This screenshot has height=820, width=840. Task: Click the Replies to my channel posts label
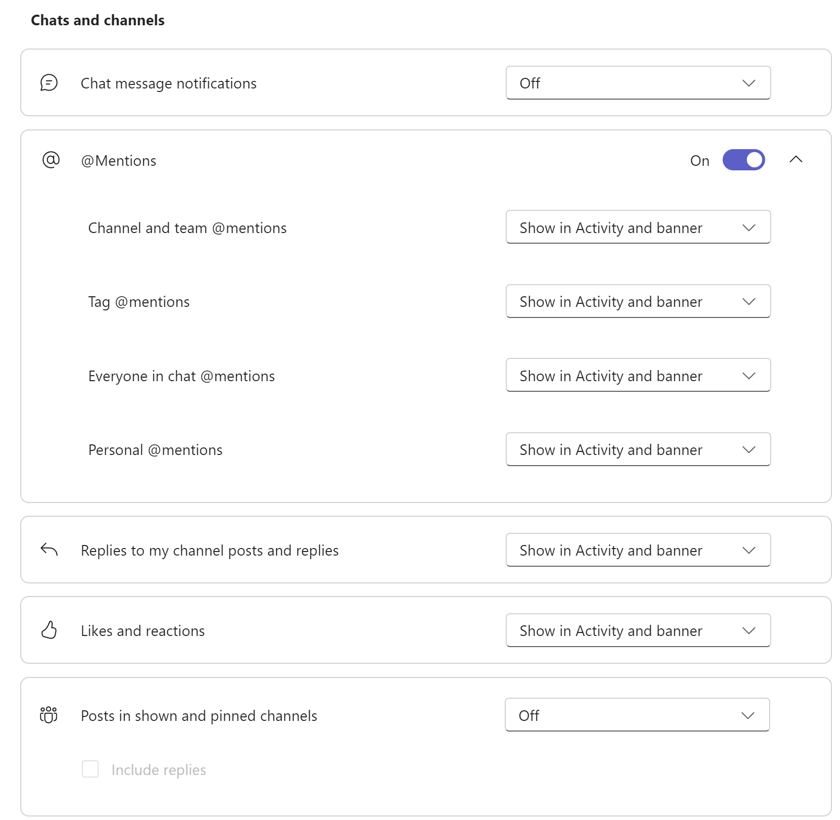click(x=209, y=550)
